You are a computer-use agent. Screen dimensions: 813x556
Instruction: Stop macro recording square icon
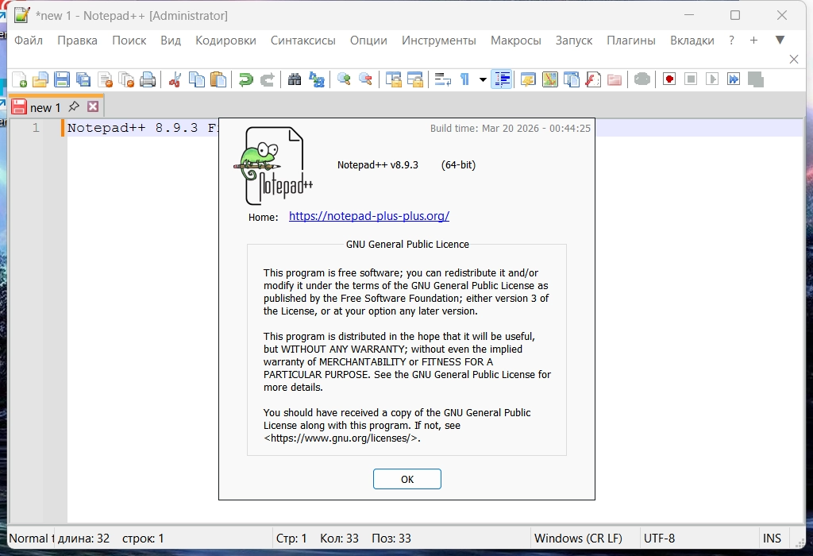(691, 79)
